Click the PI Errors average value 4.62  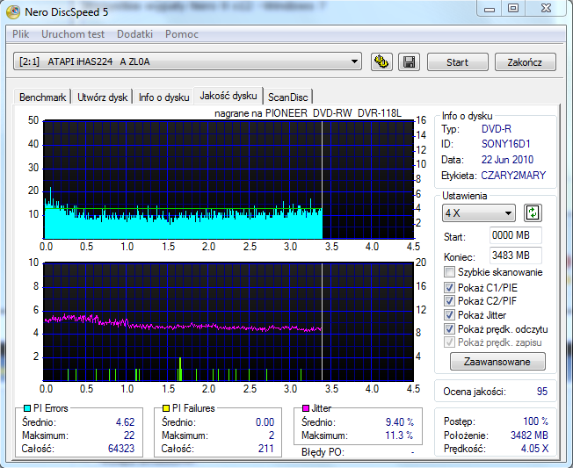[125, 422]
